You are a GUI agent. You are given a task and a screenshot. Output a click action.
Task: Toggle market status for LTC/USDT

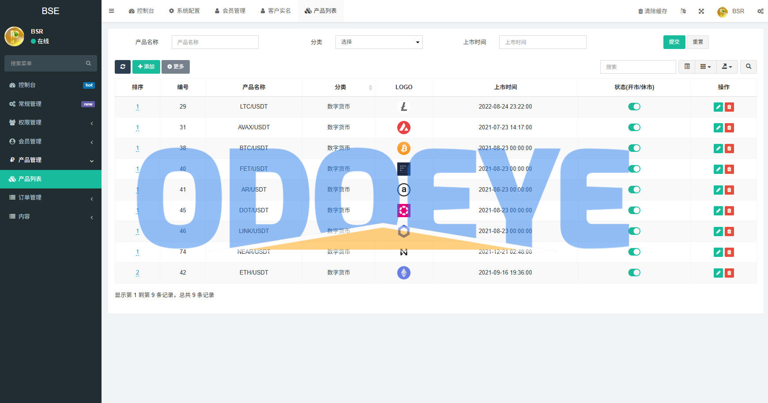pos(634,107)
